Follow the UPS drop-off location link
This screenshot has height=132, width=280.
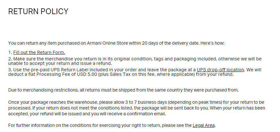[221, 70]
